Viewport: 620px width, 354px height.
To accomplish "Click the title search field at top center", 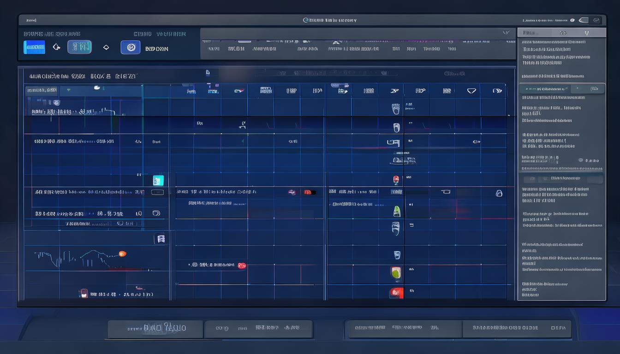I will pos(330,20).
